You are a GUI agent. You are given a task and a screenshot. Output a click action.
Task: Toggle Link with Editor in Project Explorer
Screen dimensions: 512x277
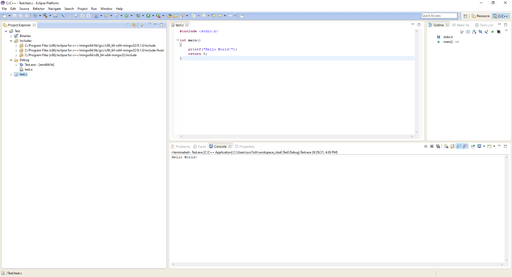[134, 25]
